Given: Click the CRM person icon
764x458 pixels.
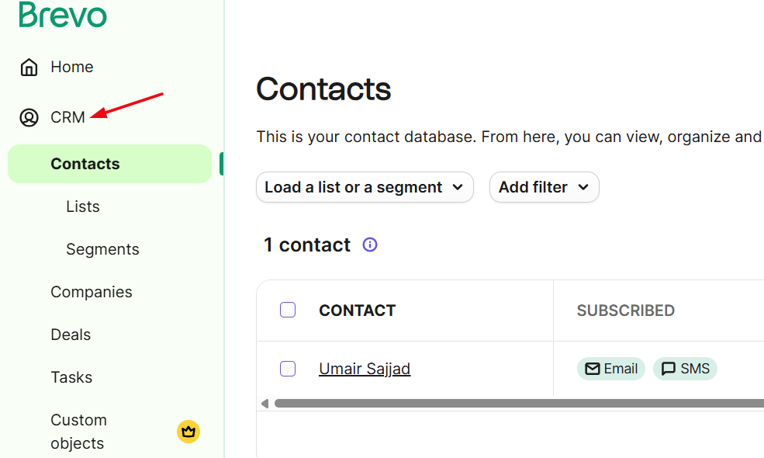Looking at the screenshot, I should (x=29, y=118).
